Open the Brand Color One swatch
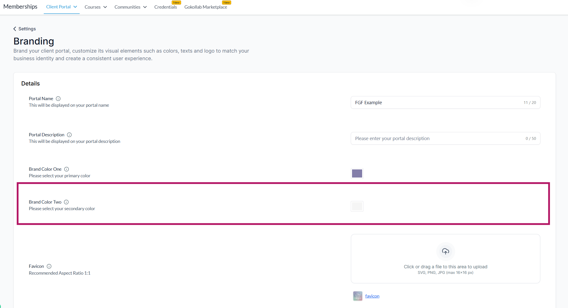The width and height of the screenshot is (568, 308). (357, 173)
